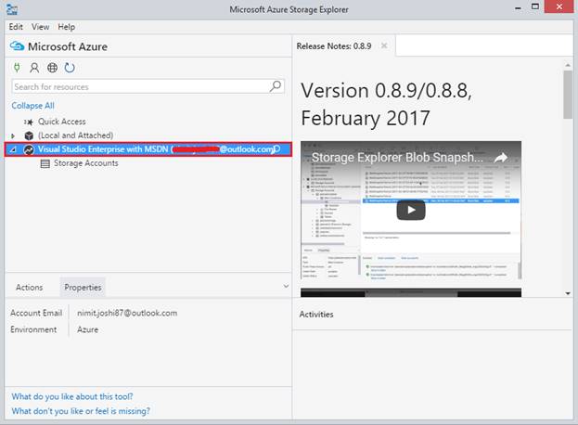578x425 pixels.
Task: Click the scroll down arrow in release notes
Action: coord(568,293)
